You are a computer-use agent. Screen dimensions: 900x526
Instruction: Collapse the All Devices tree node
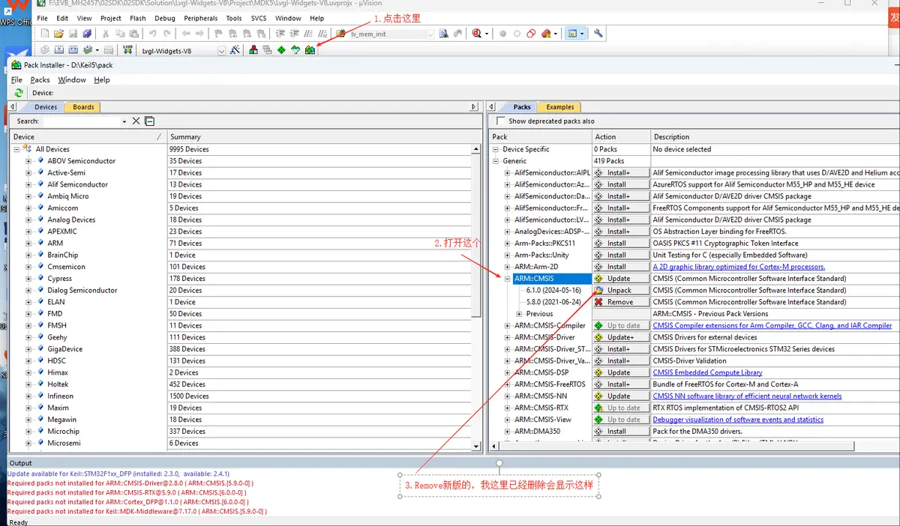click(16, 149)
